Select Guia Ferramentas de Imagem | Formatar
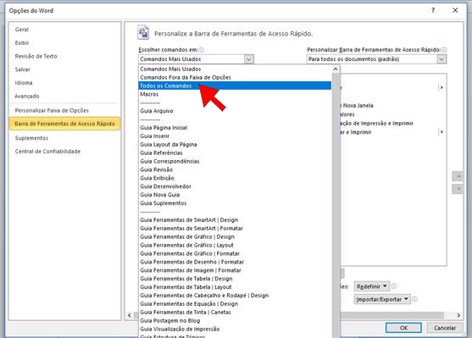This screenshot has height=338, width=472. [235, 270]
